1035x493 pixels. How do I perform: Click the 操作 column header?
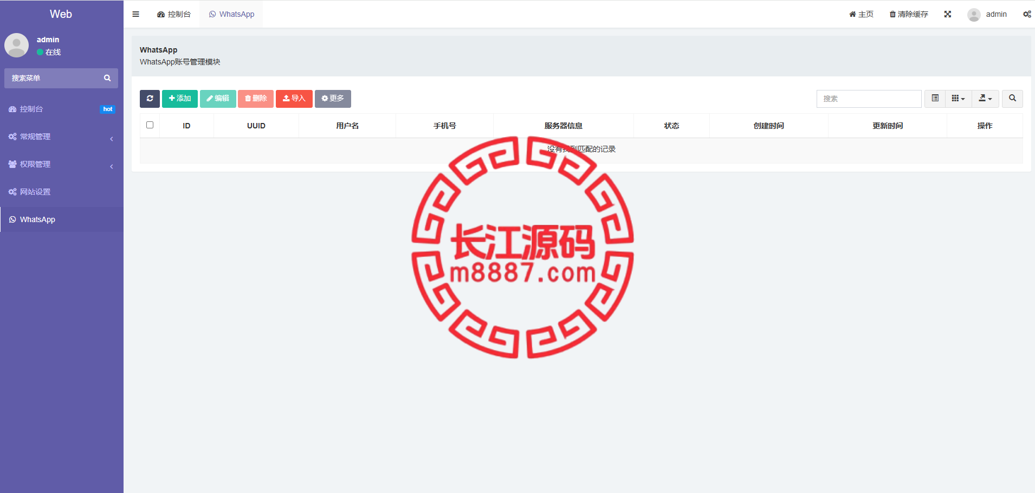pyautogui.click(x=985, y=126)
